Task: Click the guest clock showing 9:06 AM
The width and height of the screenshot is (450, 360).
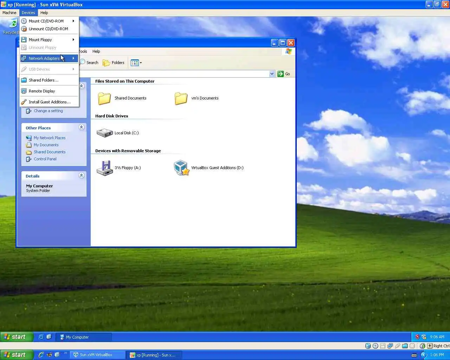Action: point(437,337)
